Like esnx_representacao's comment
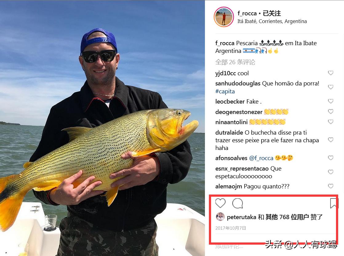This screenshot has width=344, height=256. (331, 172)
